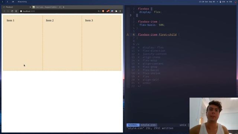Click '.flexbox-item' selector on line 2
The image size is (238, 134).
coord(147,22)
